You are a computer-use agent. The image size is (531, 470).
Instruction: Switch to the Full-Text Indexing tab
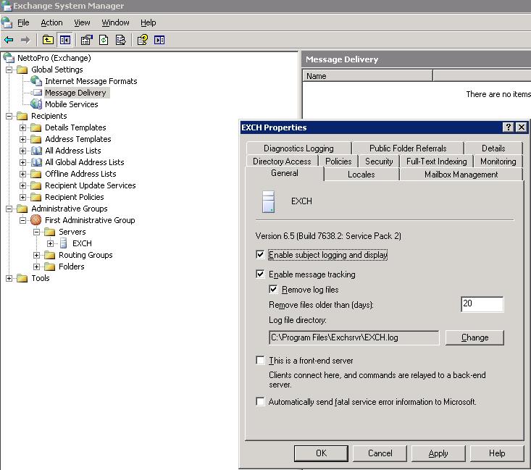(436, 161)
